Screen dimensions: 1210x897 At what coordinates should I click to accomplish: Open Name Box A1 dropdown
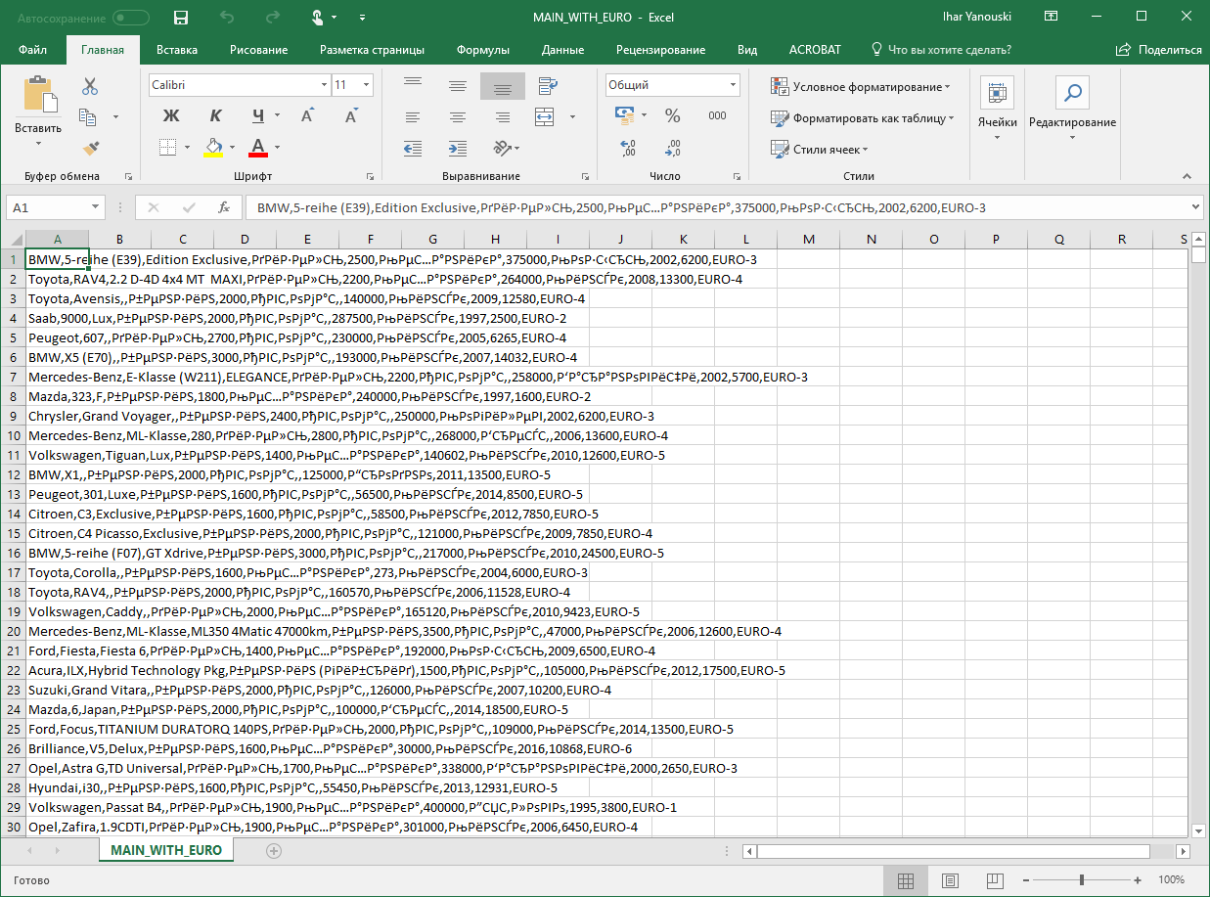tap(96, 207)
